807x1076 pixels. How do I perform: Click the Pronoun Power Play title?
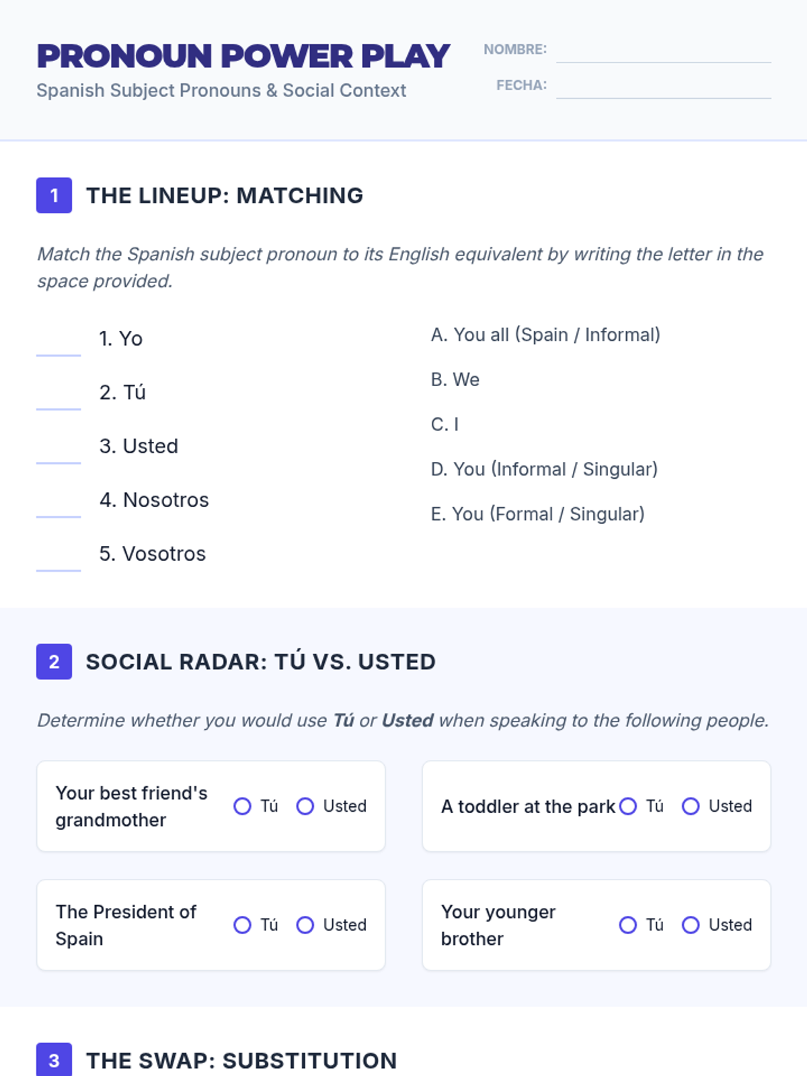[243, 56]
